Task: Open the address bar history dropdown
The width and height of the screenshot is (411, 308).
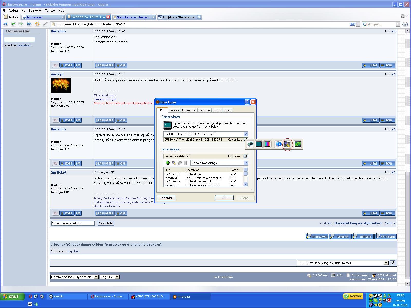Action: point(358,24)
